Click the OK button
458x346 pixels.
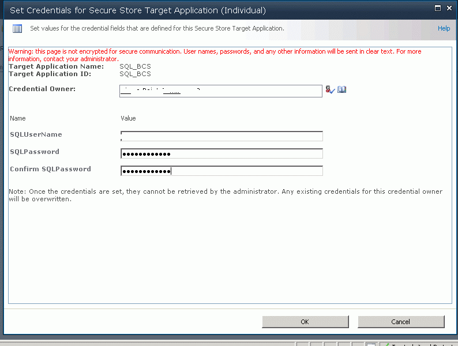305,321
